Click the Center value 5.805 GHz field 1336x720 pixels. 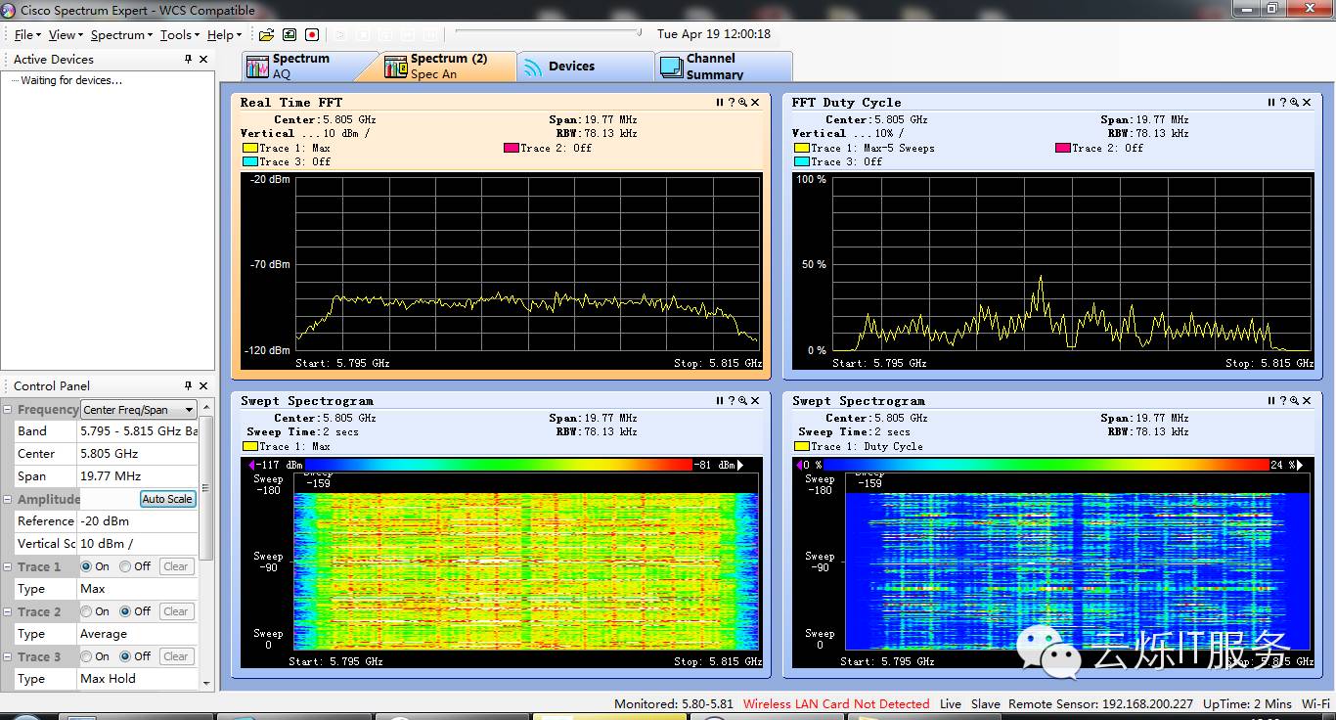point(138,454)
